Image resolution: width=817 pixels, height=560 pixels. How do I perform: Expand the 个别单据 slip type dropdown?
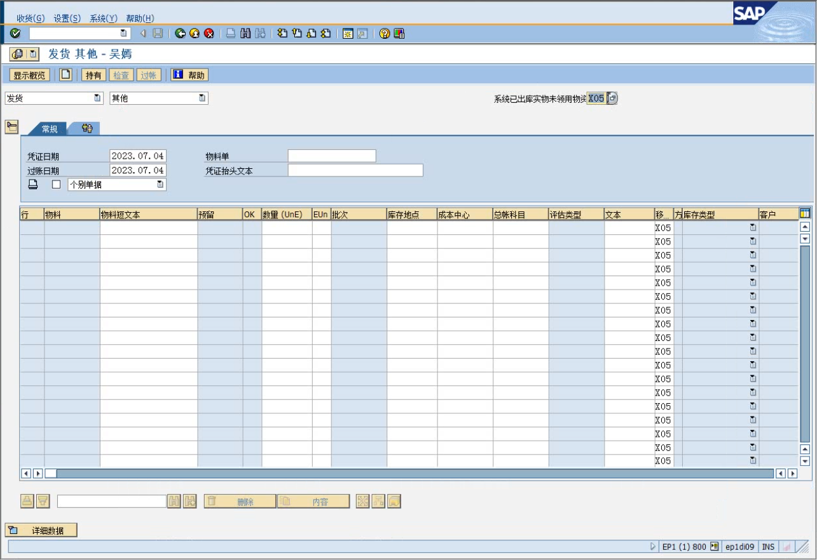point(160,184)
